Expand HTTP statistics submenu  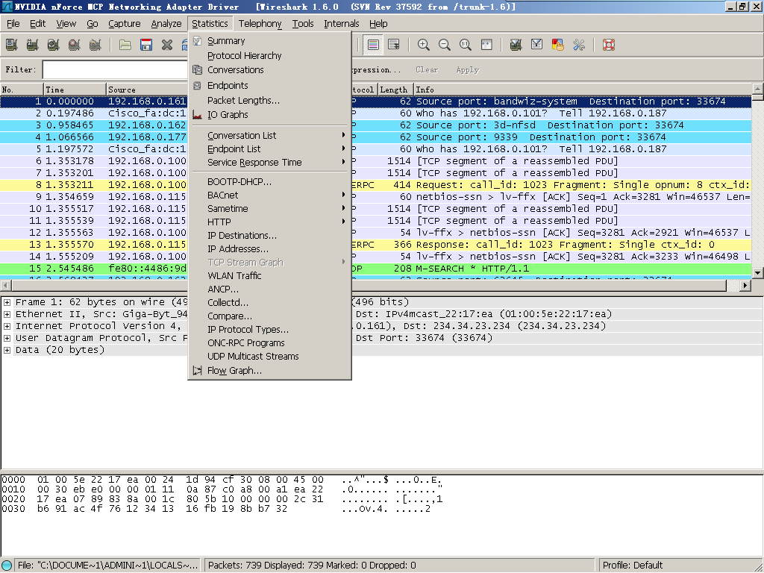click(269, 222)
